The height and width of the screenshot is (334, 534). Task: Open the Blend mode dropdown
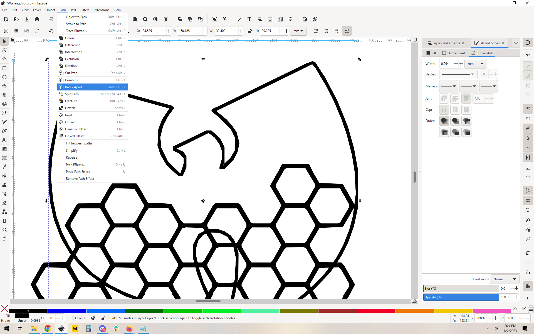[505, 279]
